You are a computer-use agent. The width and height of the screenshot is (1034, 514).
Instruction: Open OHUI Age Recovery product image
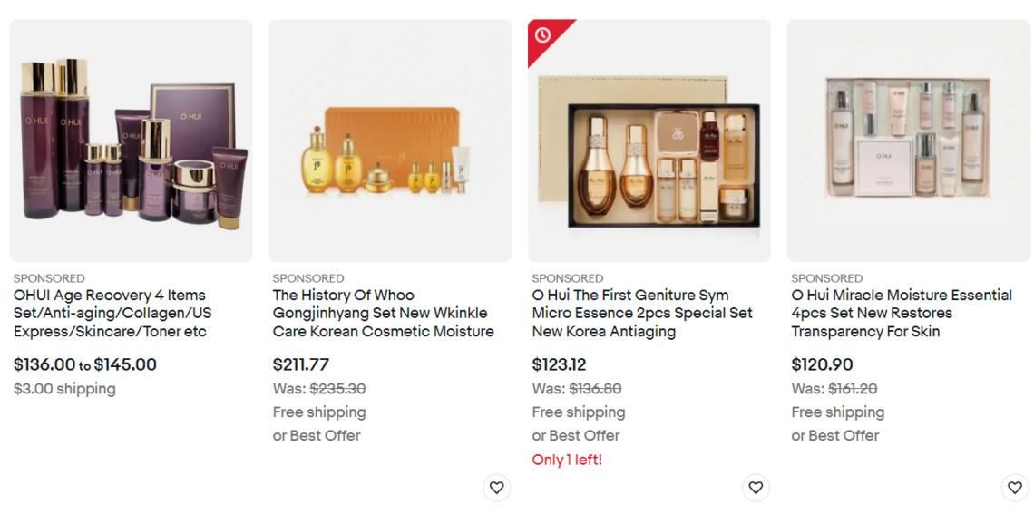(132, 141)
